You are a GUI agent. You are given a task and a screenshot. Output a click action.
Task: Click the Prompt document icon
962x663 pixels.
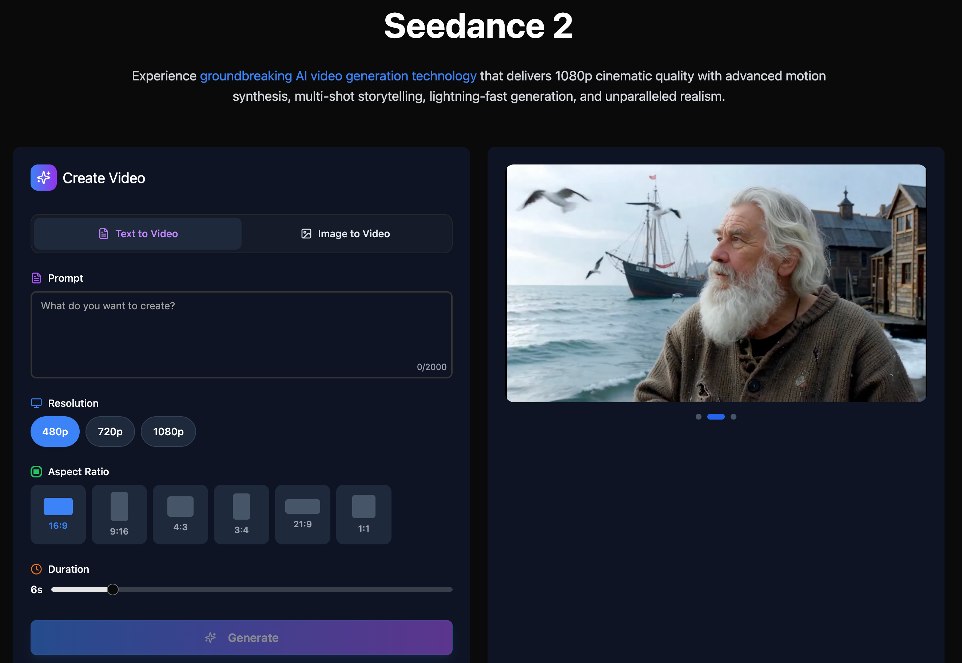pos(36,278)
